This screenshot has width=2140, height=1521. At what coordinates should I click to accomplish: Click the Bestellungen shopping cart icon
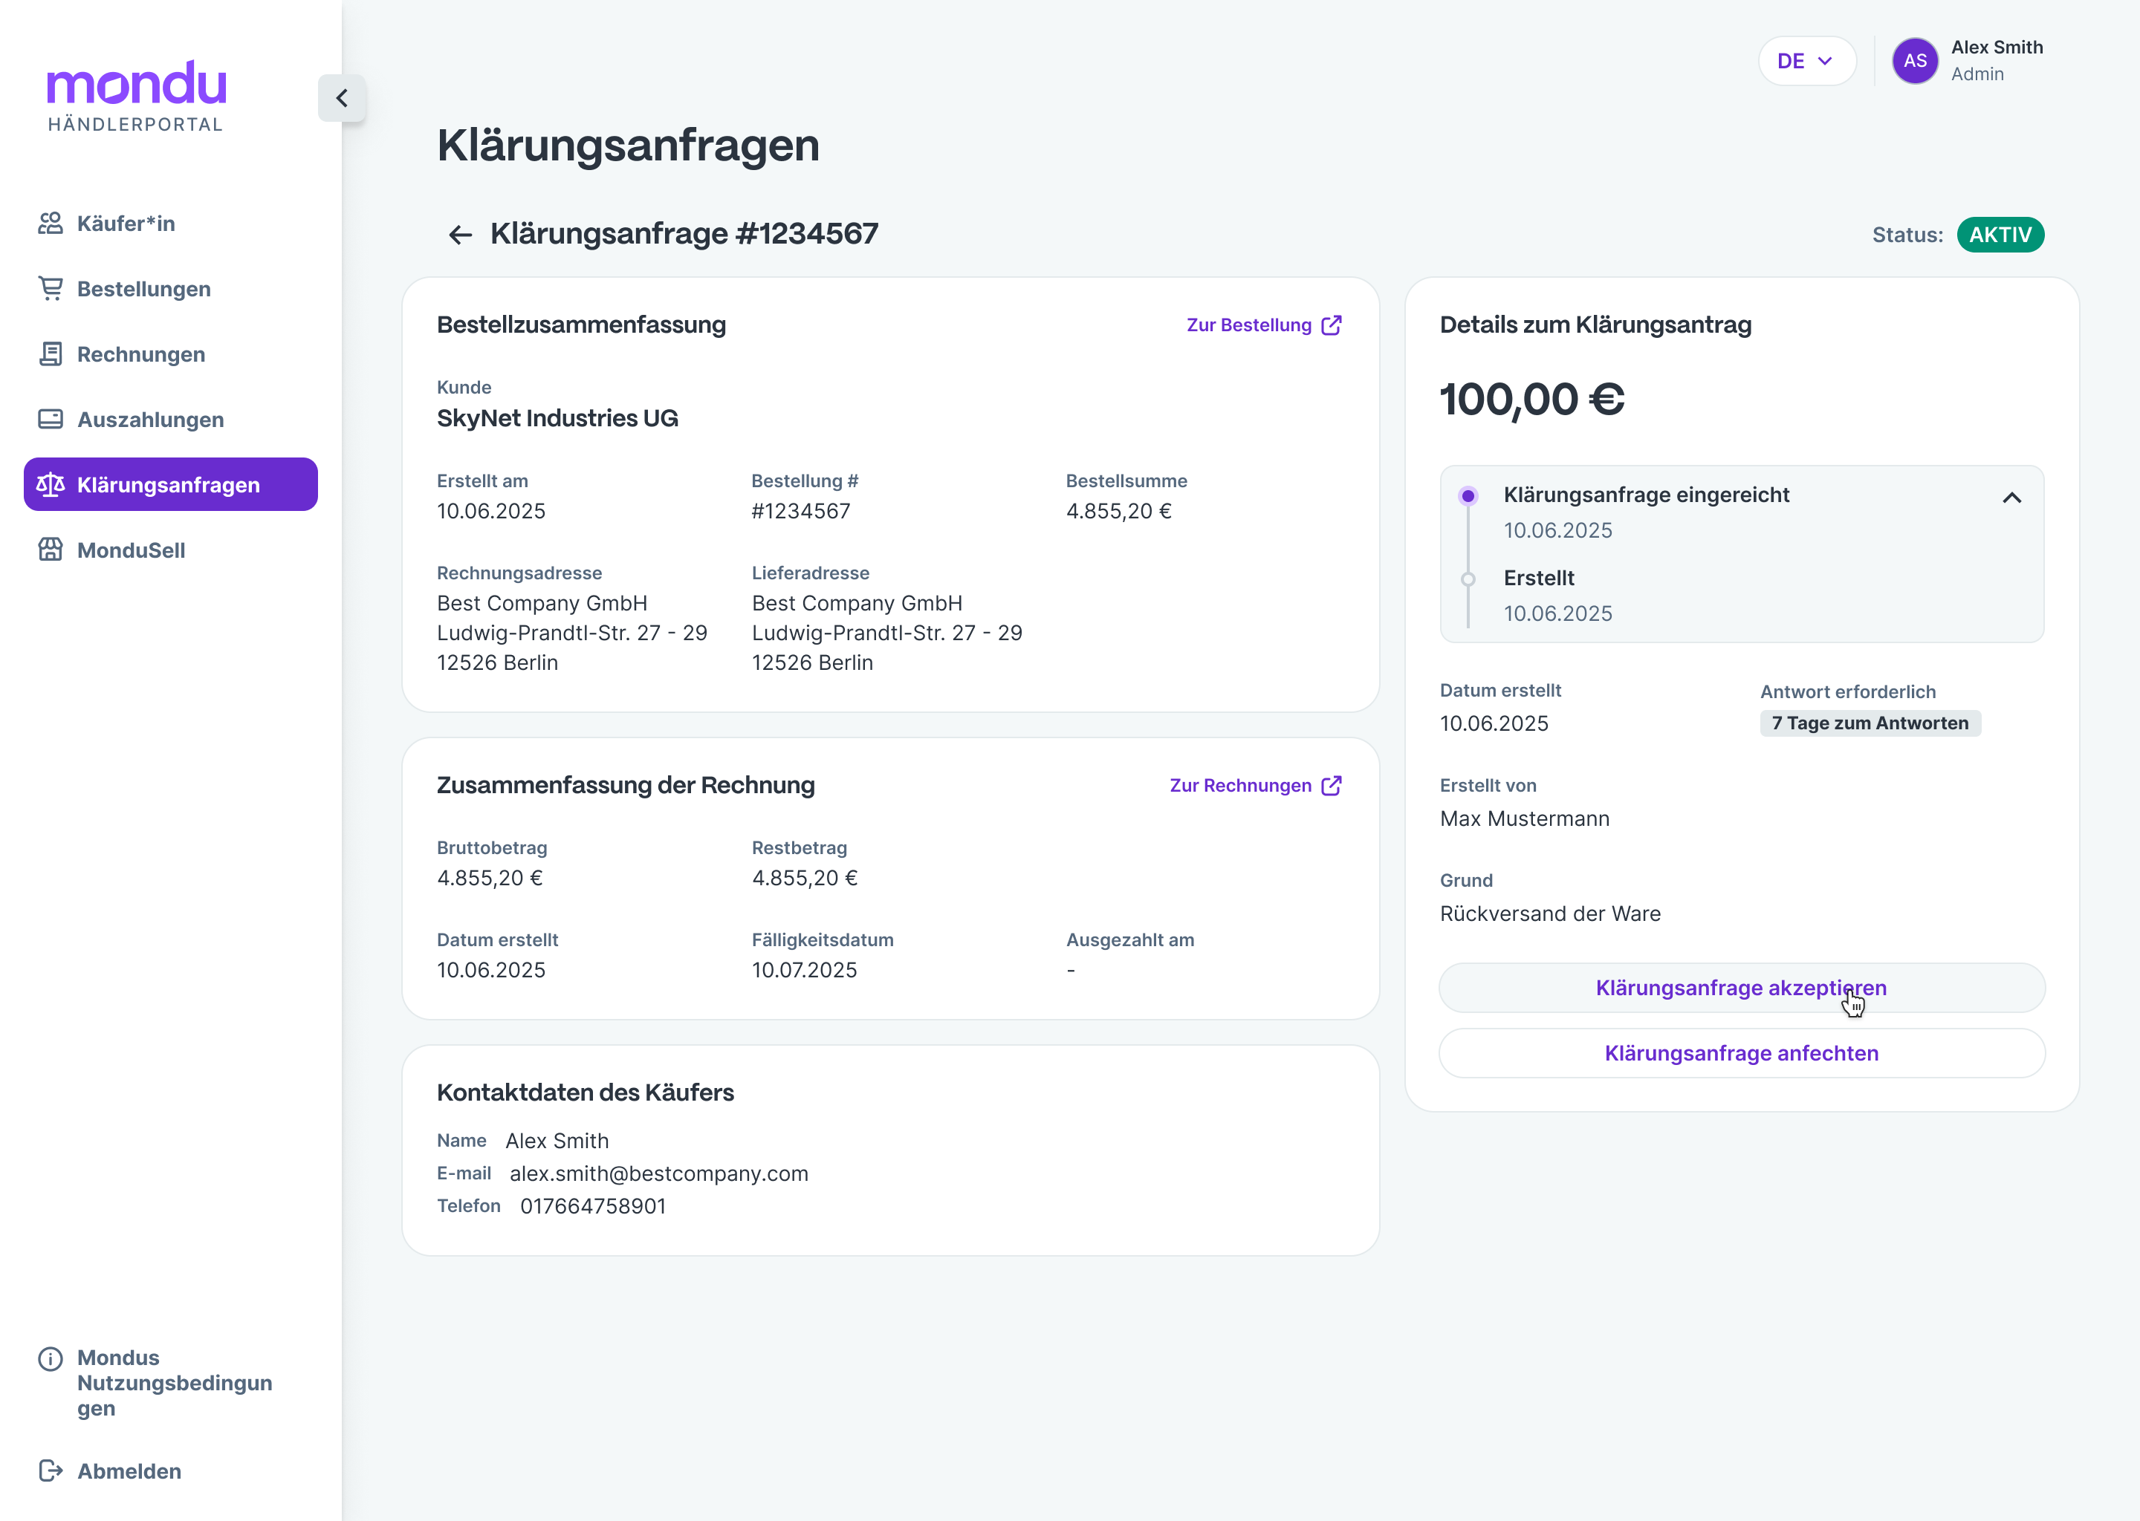[51, 288]
